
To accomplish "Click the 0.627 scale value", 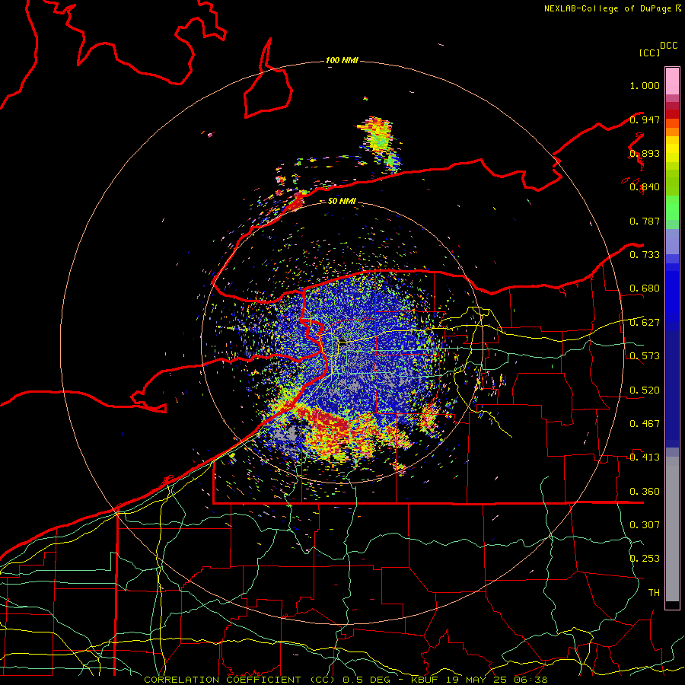I will tap(645, 323).
